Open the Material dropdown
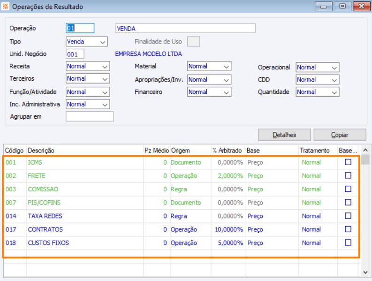This screenshot has height=281, width=372. [x=209, y=66]
